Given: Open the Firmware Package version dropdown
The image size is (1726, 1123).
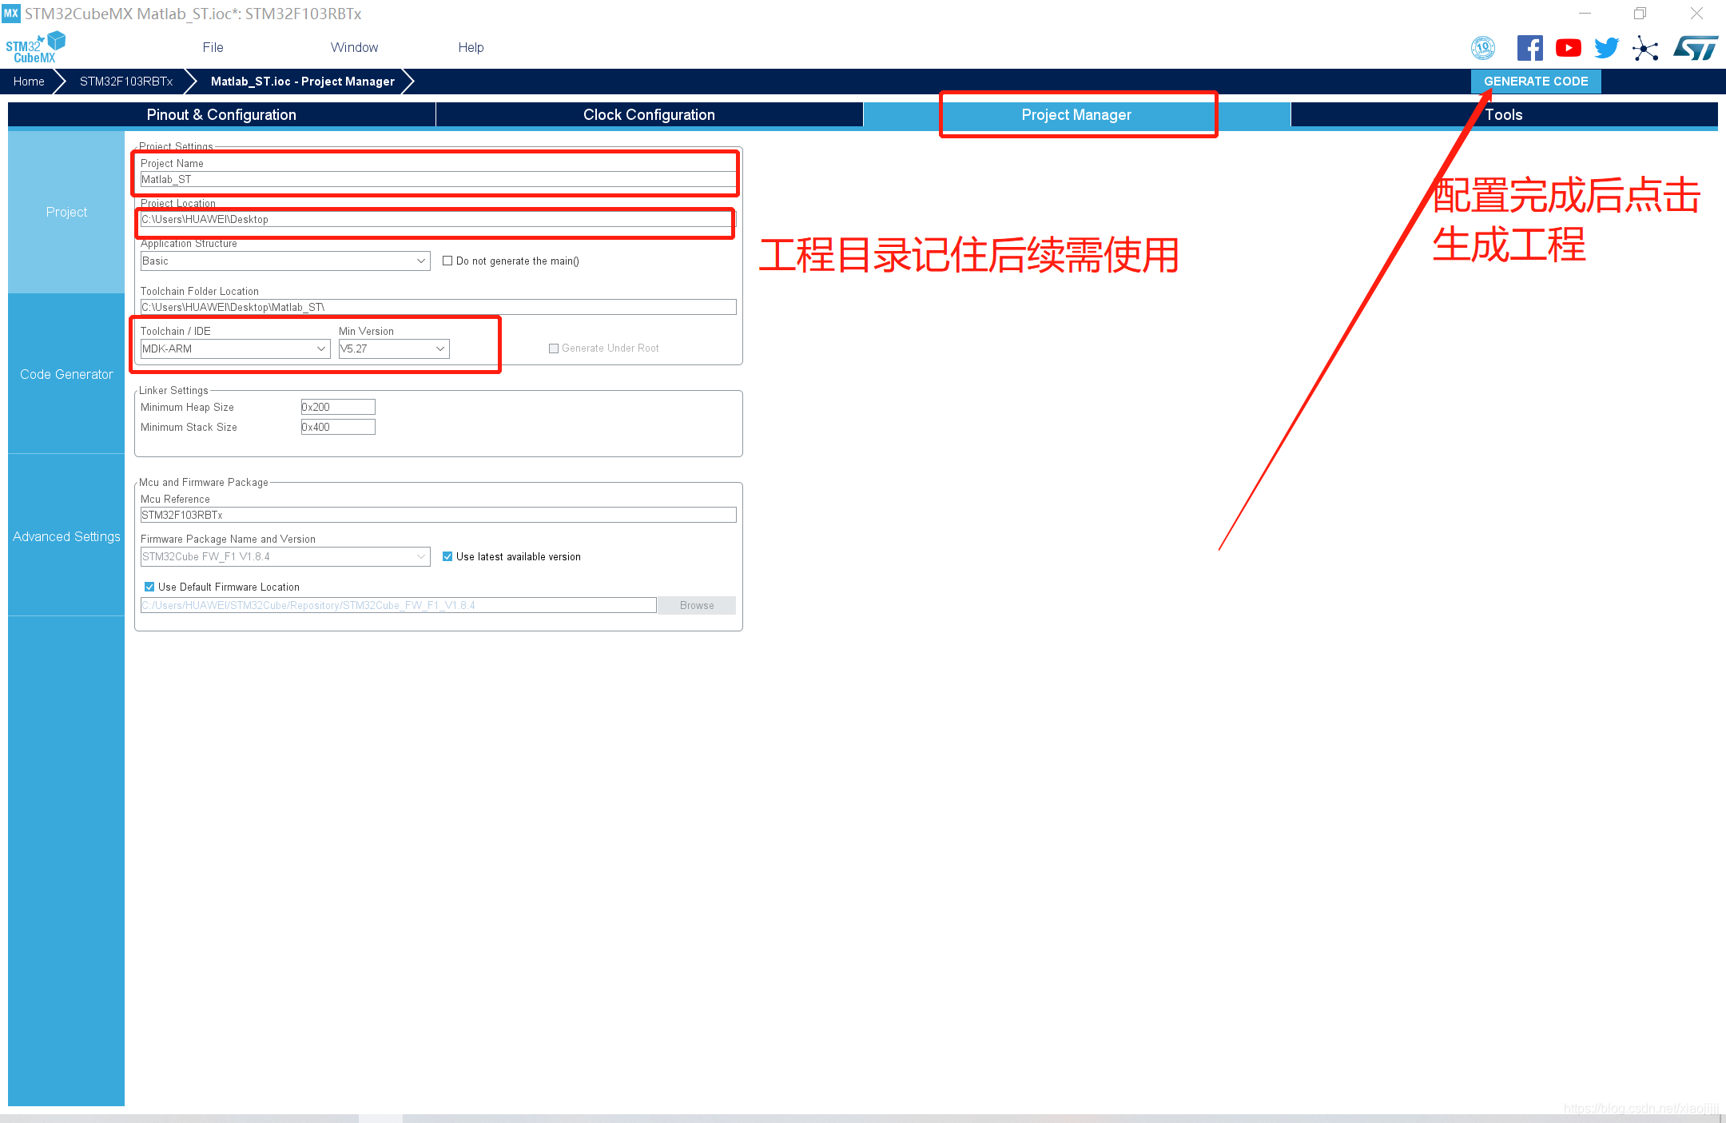Looking at the screenshot, I should pos(285,556).
